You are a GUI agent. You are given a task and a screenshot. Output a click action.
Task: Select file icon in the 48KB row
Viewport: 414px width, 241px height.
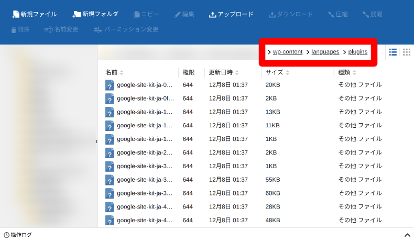110,221
